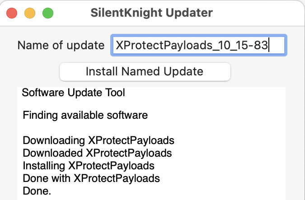The width and height of the screenshot is (305, 200).
Task: Click the final "Done." log line
Action: [x=37, y=191]
